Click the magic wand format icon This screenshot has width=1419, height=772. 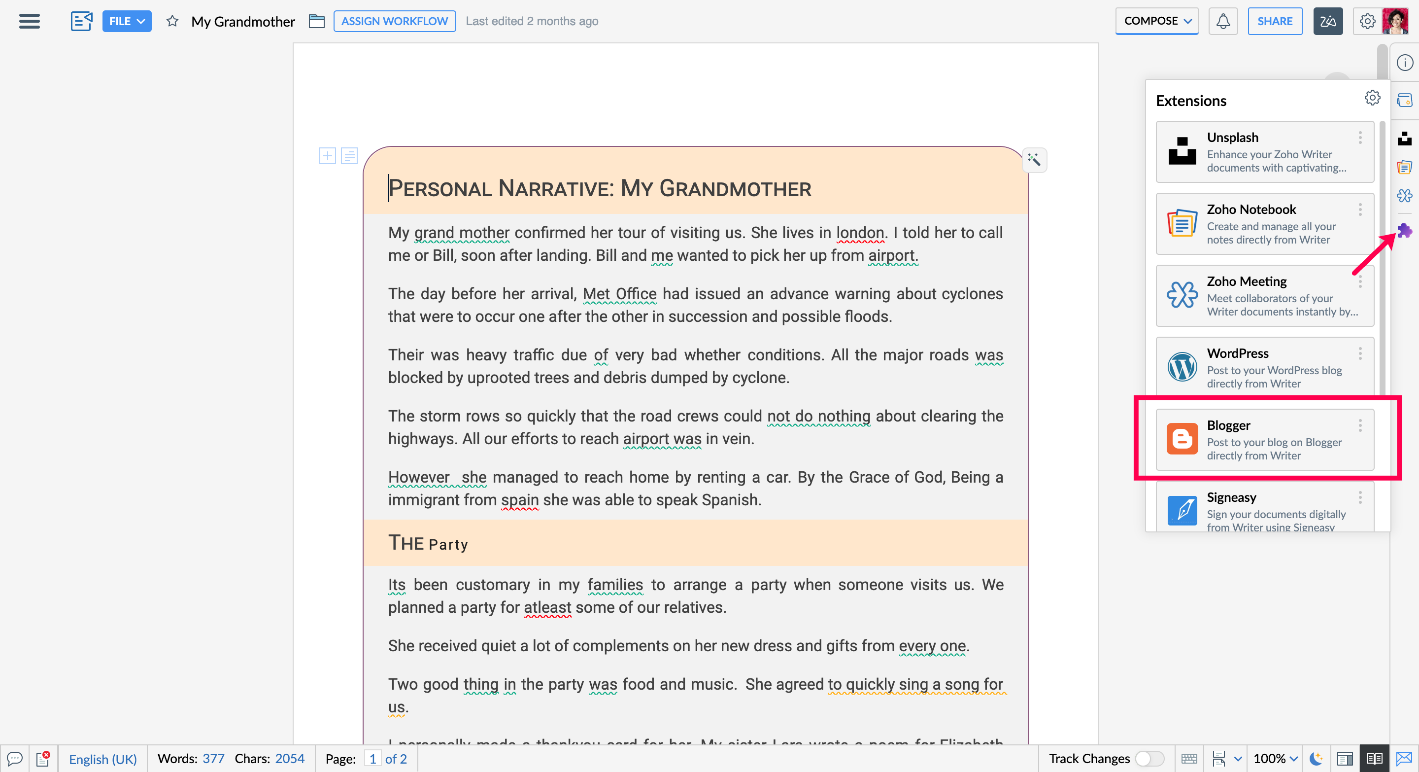coord(1034,160)
